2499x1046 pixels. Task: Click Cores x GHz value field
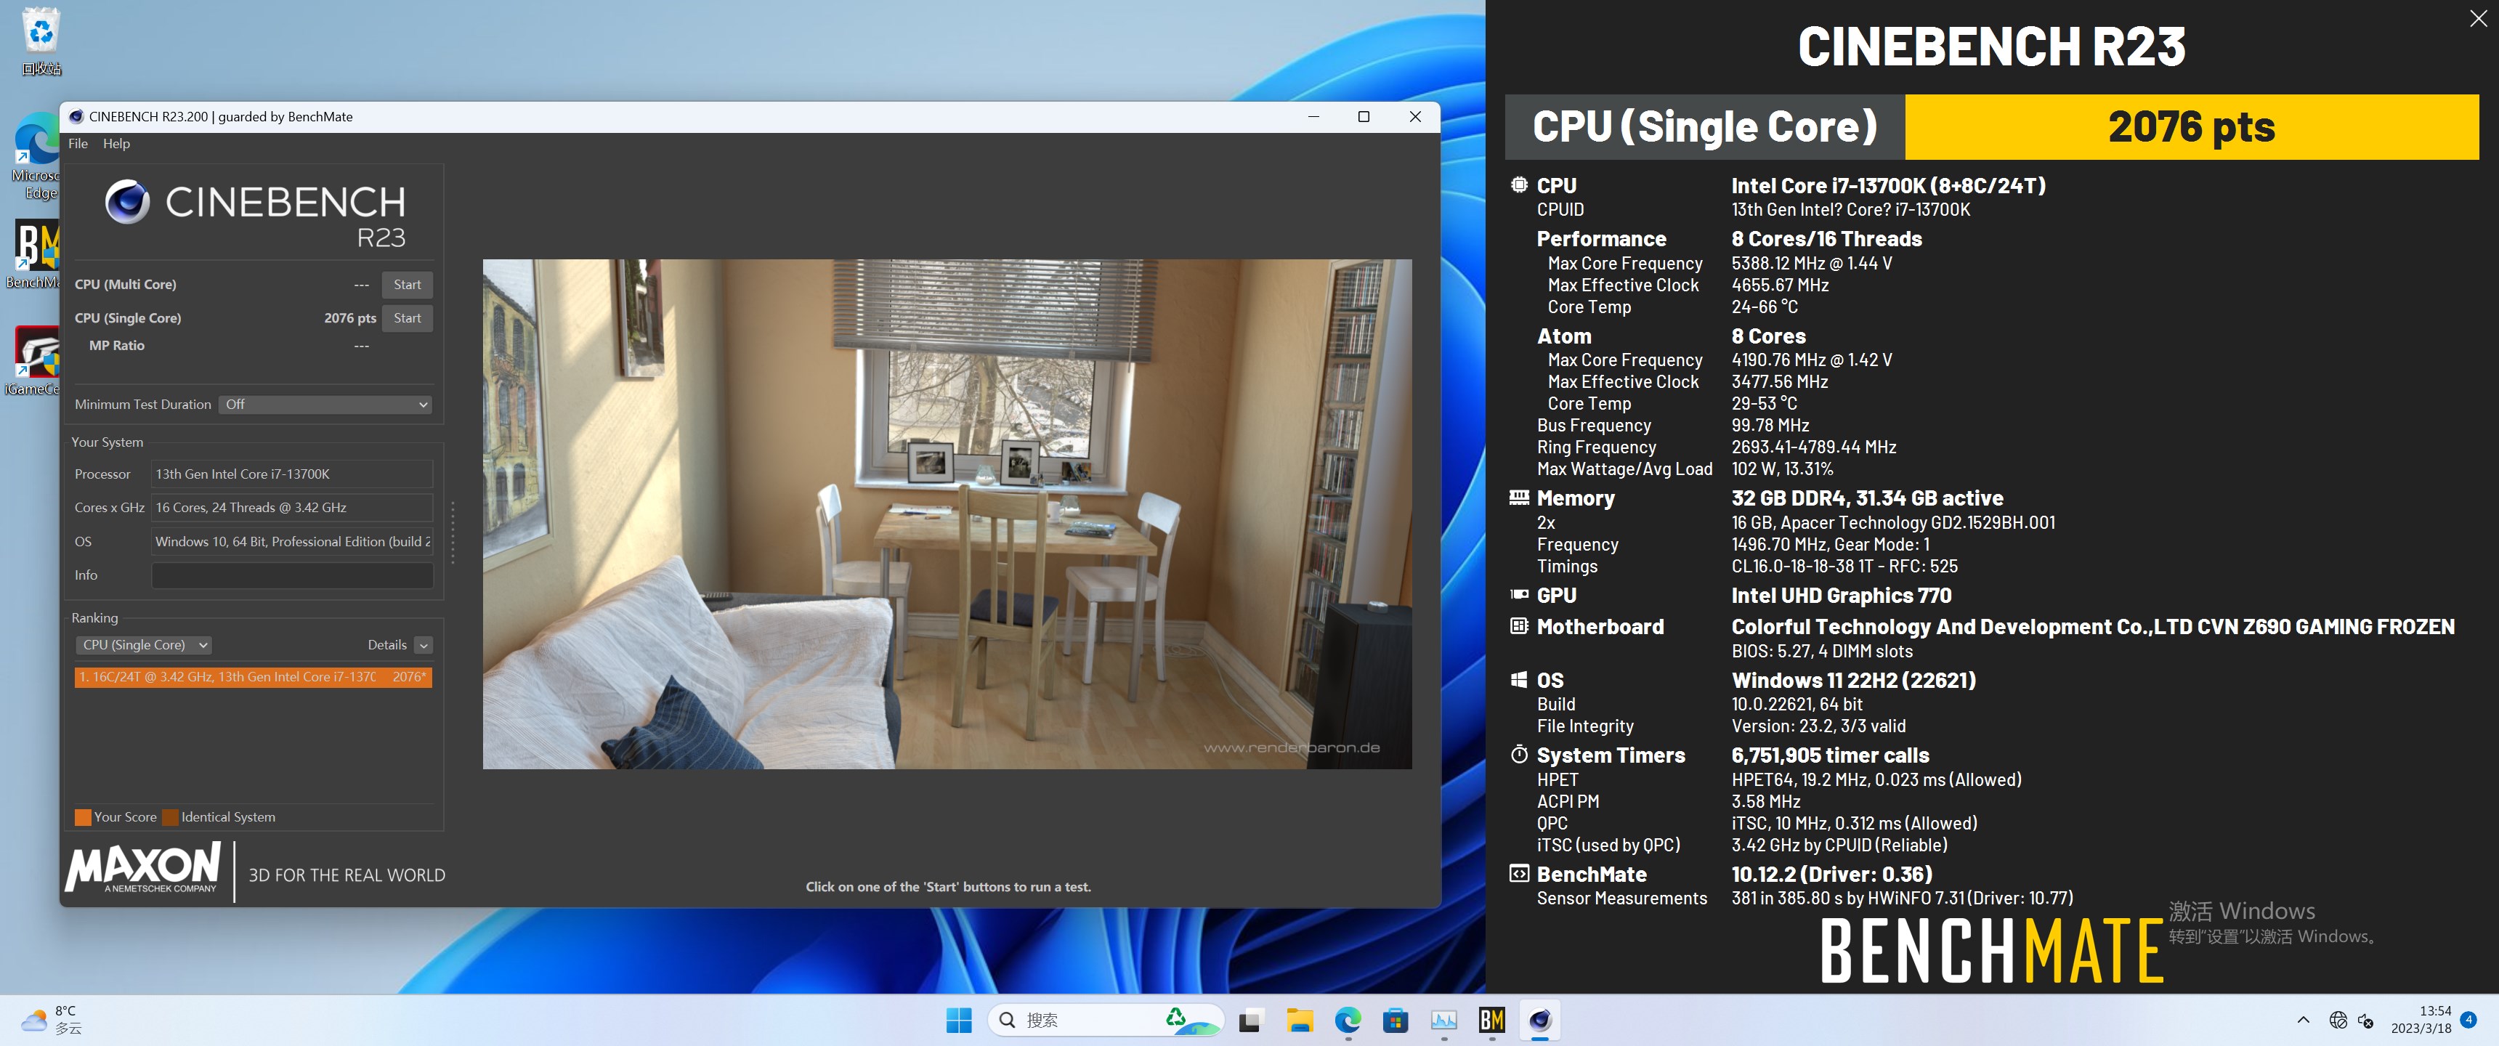point(292,508)
